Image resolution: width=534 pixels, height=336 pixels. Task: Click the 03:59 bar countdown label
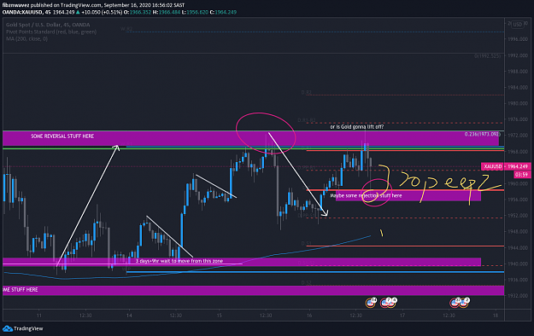[x=522, y=175]
